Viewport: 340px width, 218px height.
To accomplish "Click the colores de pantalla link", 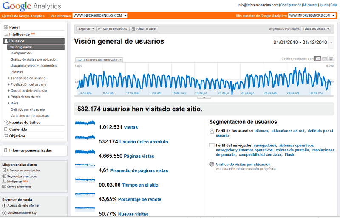I will 292,150.
